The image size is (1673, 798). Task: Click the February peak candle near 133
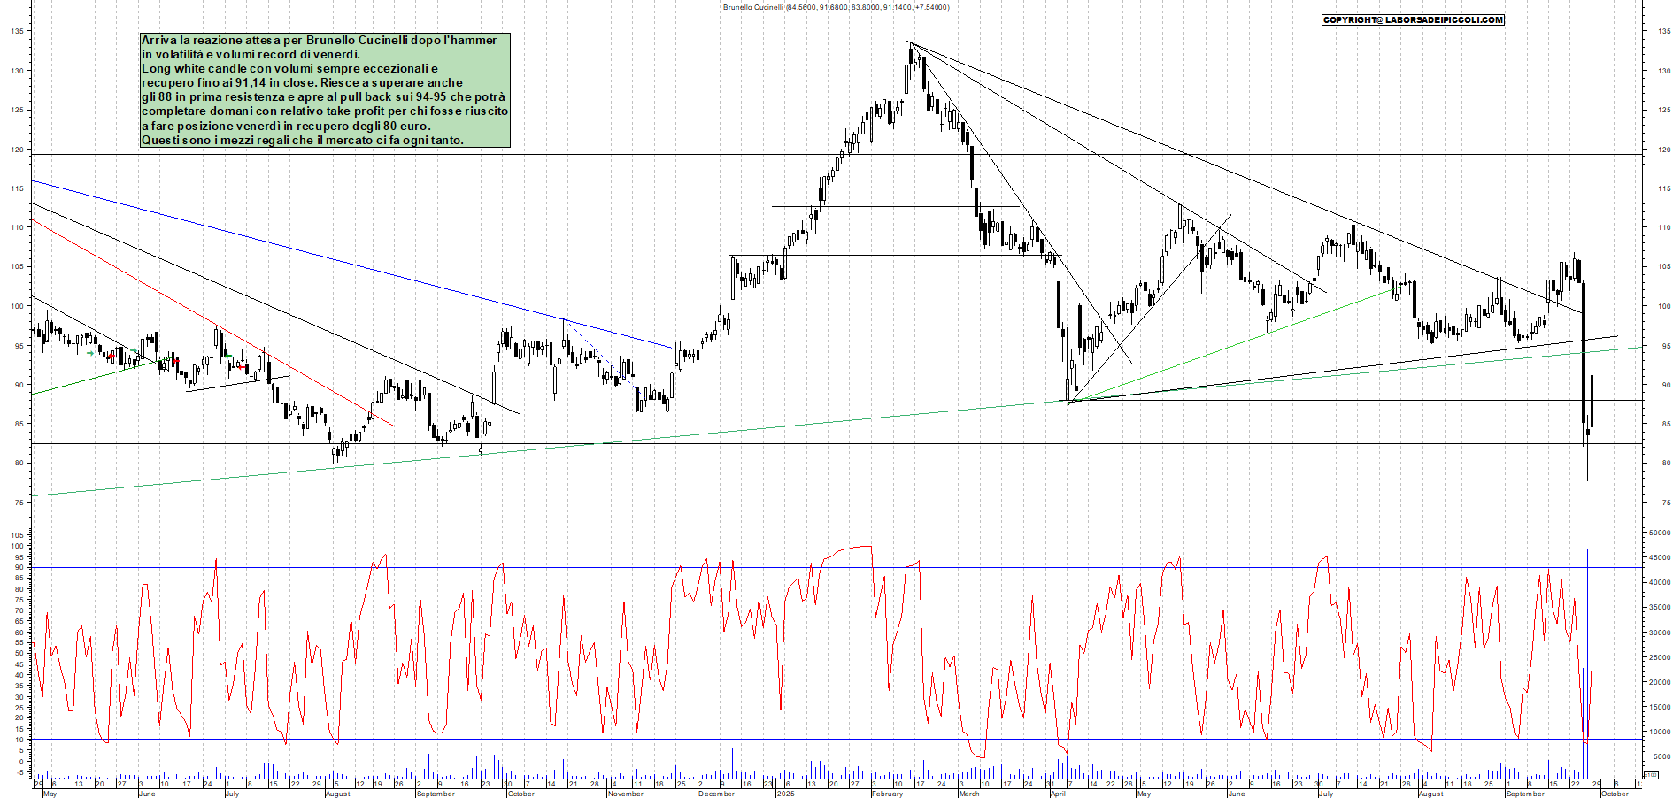[910, 55]
